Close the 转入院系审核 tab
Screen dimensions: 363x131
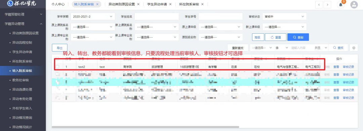[97, 4]
